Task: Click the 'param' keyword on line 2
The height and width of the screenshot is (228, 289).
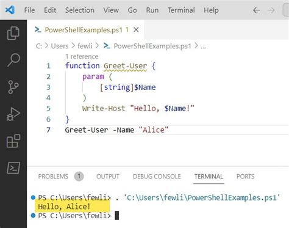Action: [x=93, y=76]
